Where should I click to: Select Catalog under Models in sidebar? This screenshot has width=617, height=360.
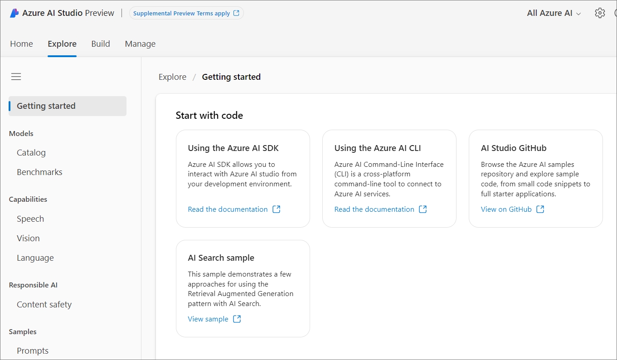(x=31, y=153)
